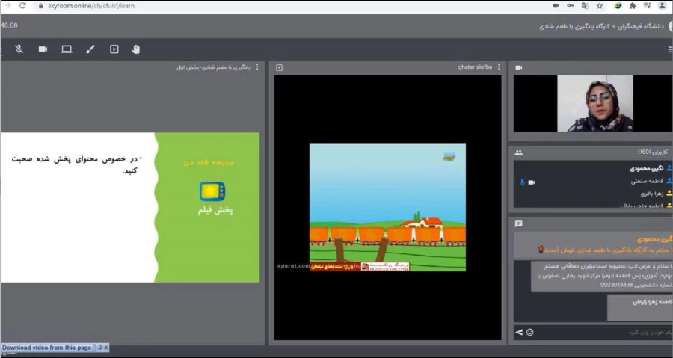Open the hamburger menu of the room
Screen dimensions: 673x358
pos(669,49)
